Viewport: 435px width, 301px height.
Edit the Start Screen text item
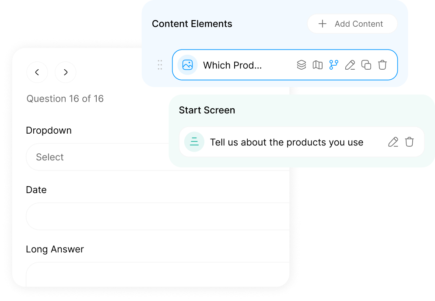pyautogui.click(x=393, y=142)
